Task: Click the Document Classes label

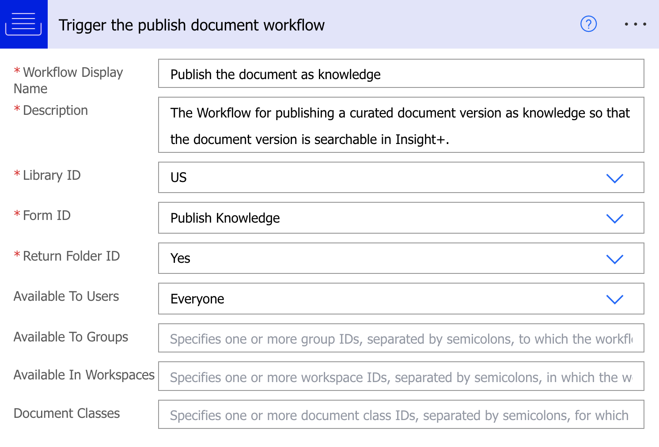Action: click(x=67, y=413)
